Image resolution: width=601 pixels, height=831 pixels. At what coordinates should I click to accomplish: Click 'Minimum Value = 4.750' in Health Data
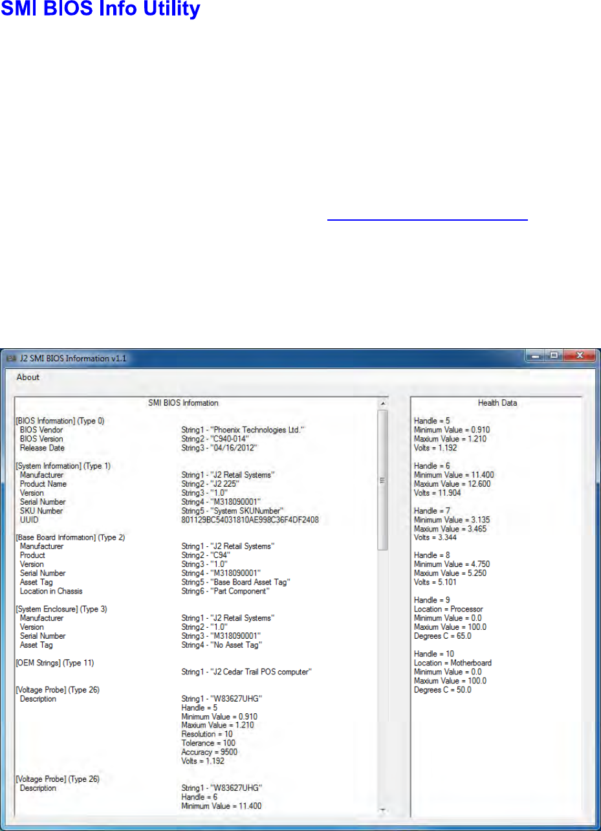450,565
